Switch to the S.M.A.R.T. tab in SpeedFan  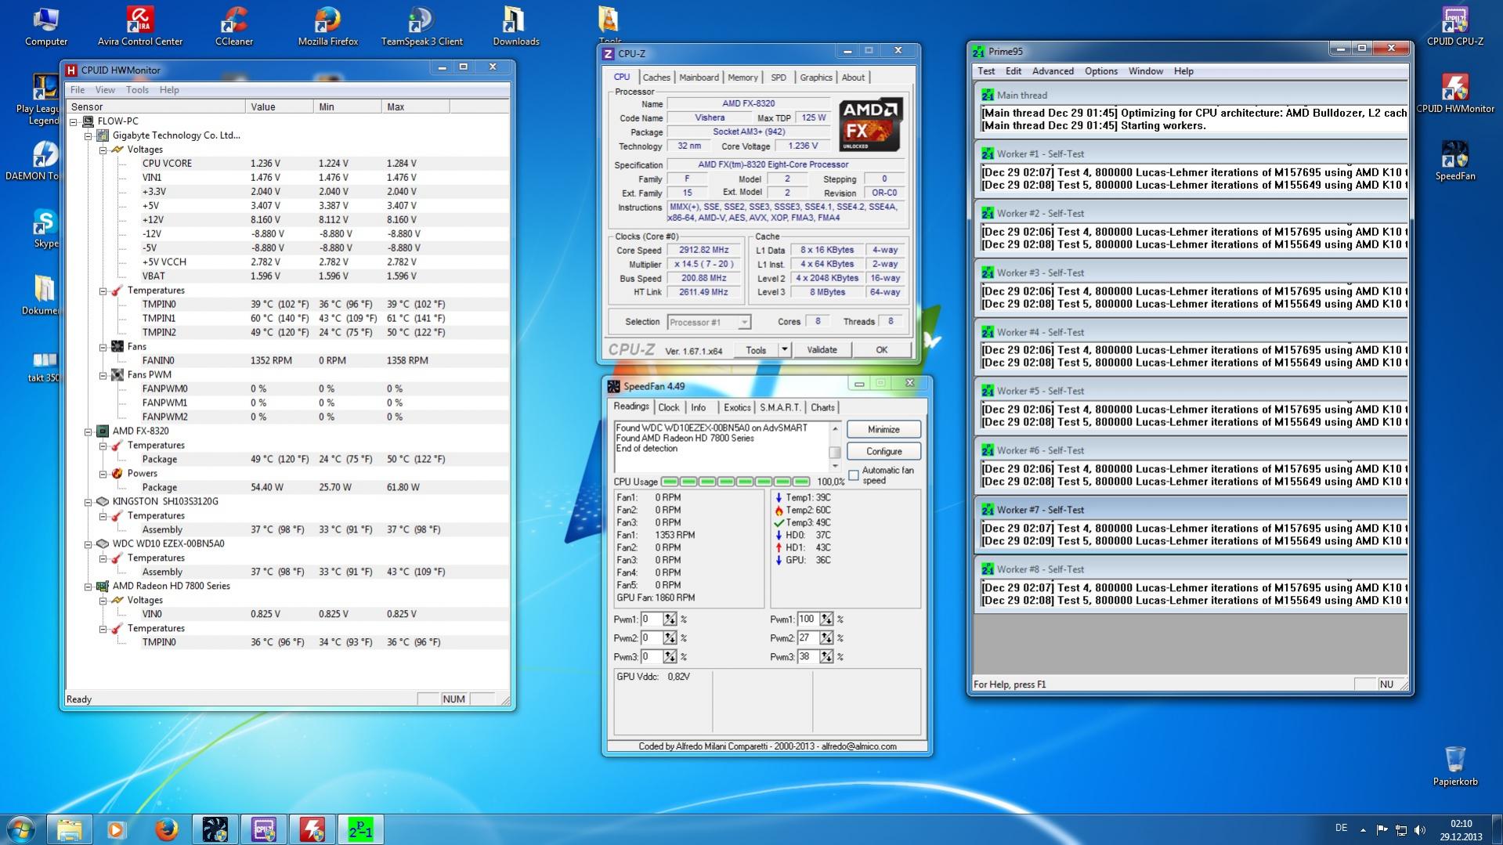(x=780, y=408)
